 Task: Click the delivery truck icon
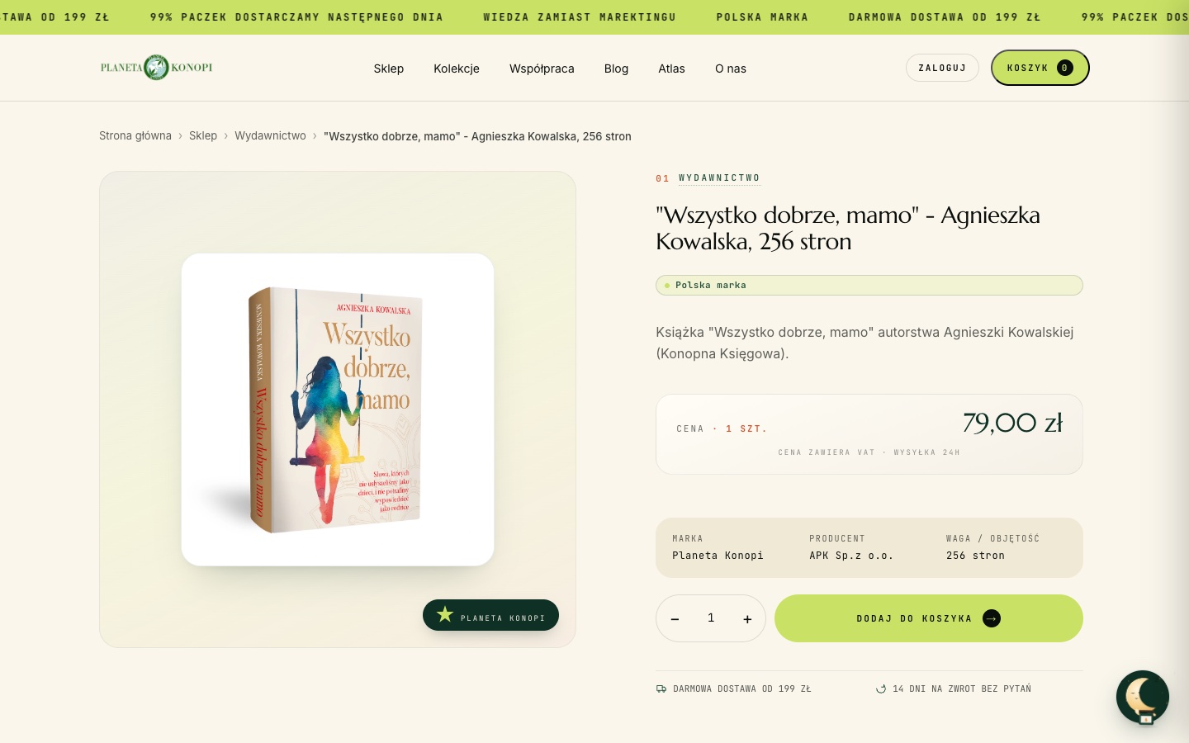661,689
